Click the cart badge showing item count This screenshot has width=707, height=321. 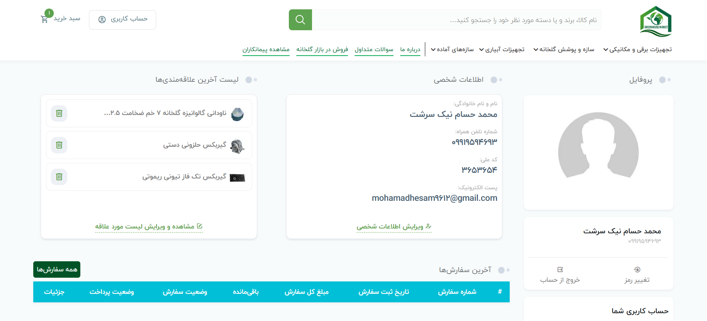tap(49, 13)
